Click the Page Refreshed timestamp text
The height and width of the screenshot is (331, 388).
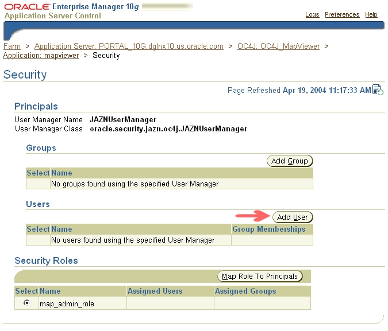(x=299, y=91)
